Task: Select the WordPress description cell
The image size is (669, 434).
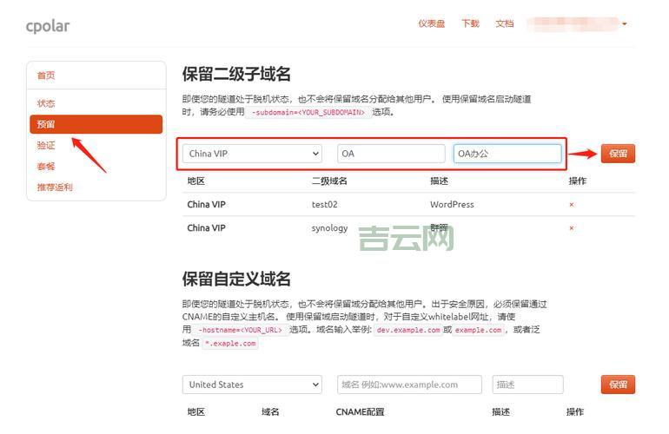Action: click(x=452, y=204)
